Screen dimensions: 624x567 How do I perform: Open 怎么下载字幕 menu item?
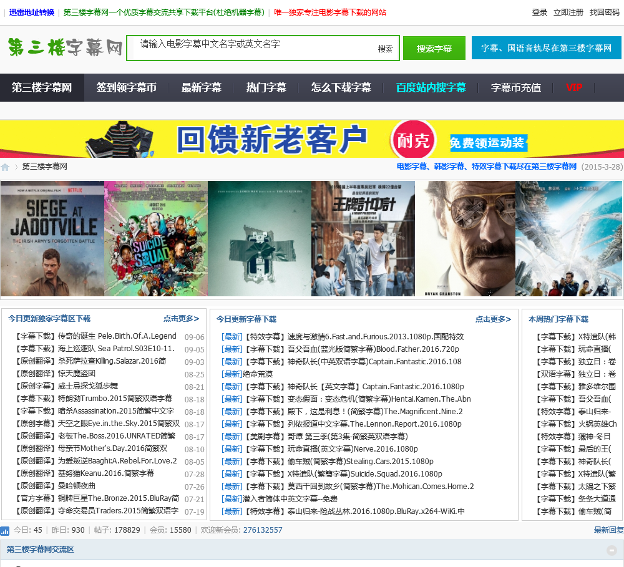tap(341, 87)
